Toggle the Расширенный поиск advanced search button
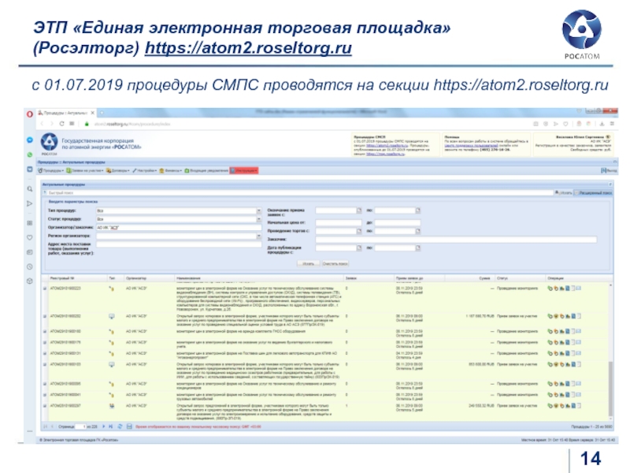The width and height of the screenshot is (630, 473). (594, 193)
